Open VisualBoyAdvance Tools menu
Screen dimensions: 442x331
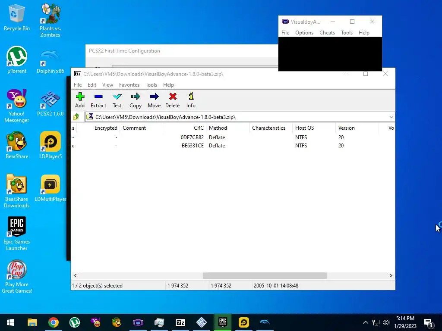tap(347, 33)
